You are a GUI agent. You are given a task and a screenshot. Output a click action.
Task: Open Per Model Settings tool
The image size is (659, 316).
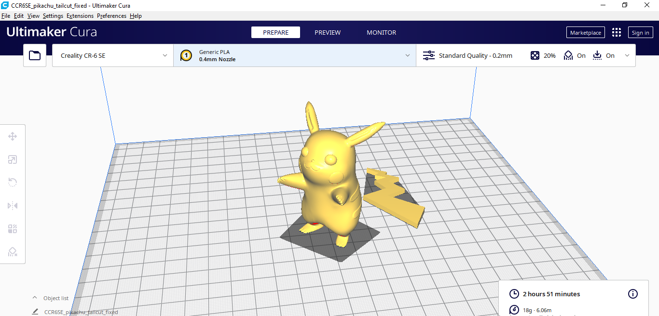pos(13,229)
